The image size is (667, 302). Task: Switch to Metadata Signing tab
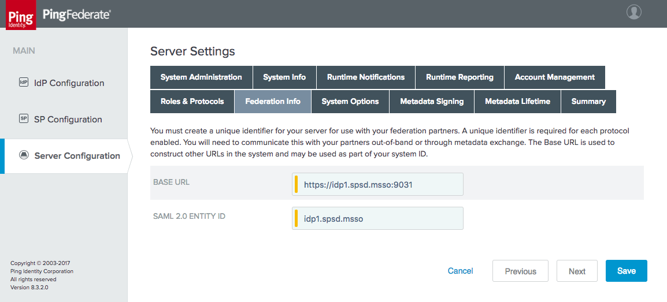pos(432,102)
